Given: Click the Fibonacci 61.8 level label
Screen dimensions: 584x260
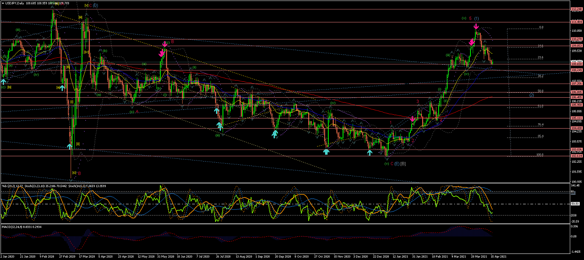Looking at the screenshot, I should 540,106.
